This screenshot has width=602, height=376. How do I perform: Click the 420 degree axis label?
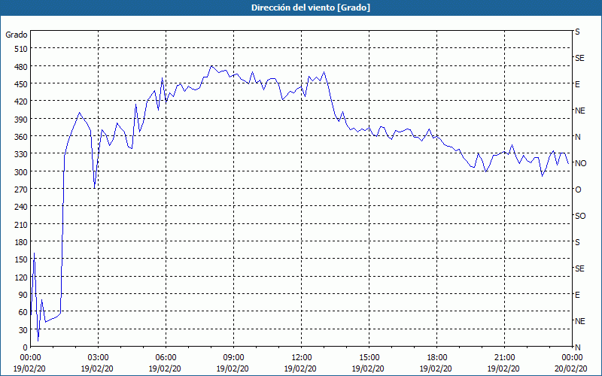[x=21, y=102]
